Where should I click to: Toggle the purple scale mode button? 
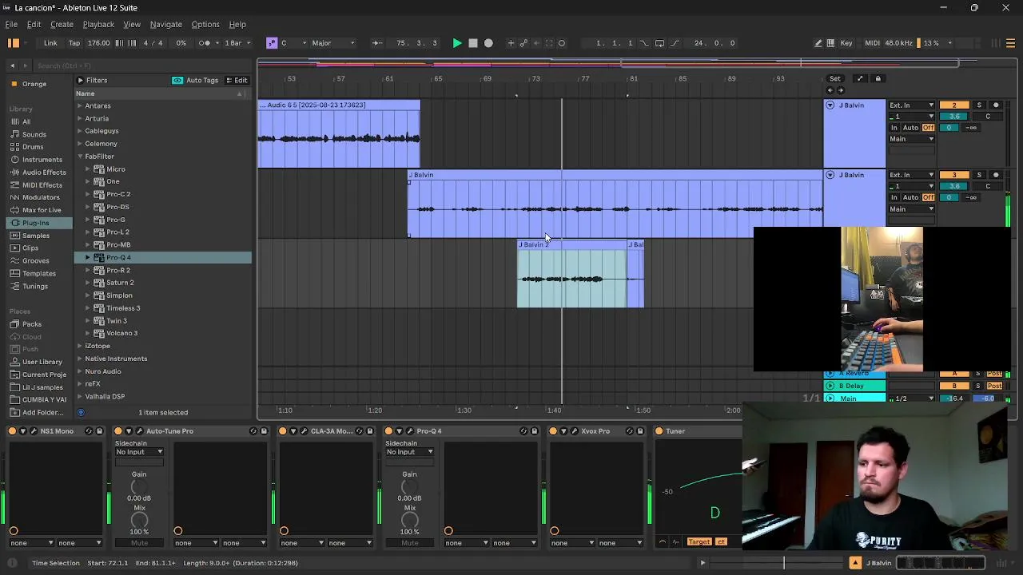pos(272,43)
